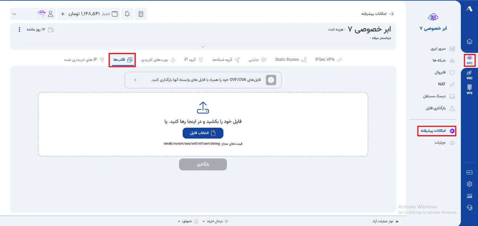Click the credit amount ۱,۱۴۸,۵۴۱ تومان
This screenshot has width=478, height=226.
84,14
